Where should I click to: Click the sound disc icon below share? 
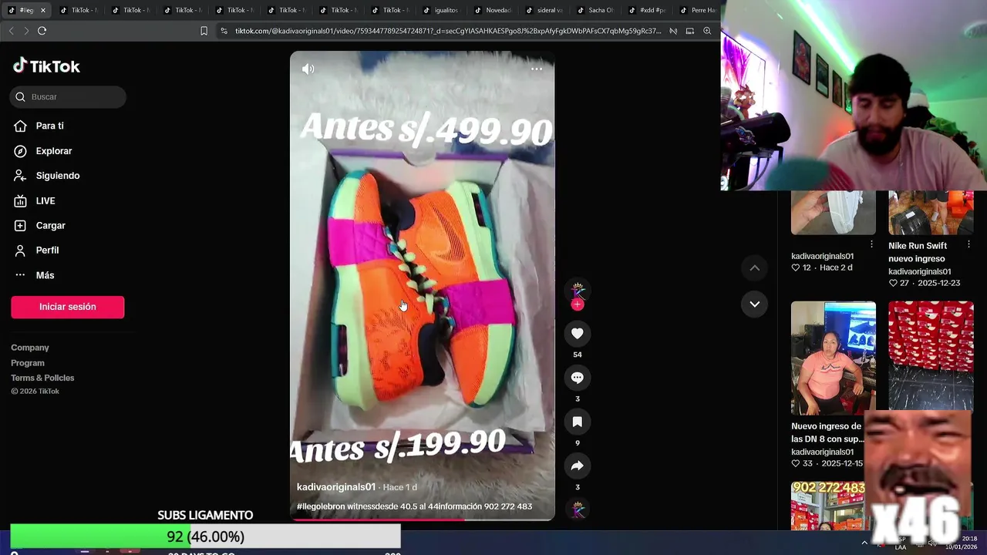pos(578,510)
